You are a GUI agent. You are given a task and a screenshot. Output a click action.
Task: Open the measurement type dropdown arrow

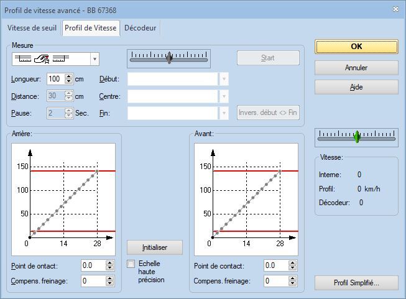click(95, 58)
